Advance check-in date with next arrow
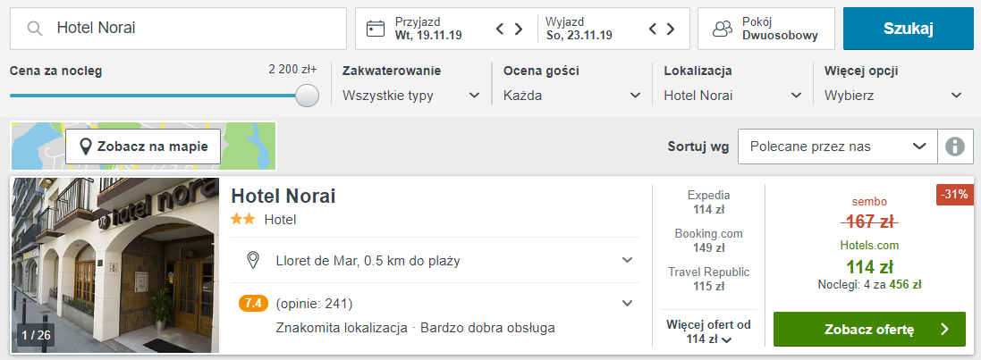The image size is (981, 360). tap(519, 29)
